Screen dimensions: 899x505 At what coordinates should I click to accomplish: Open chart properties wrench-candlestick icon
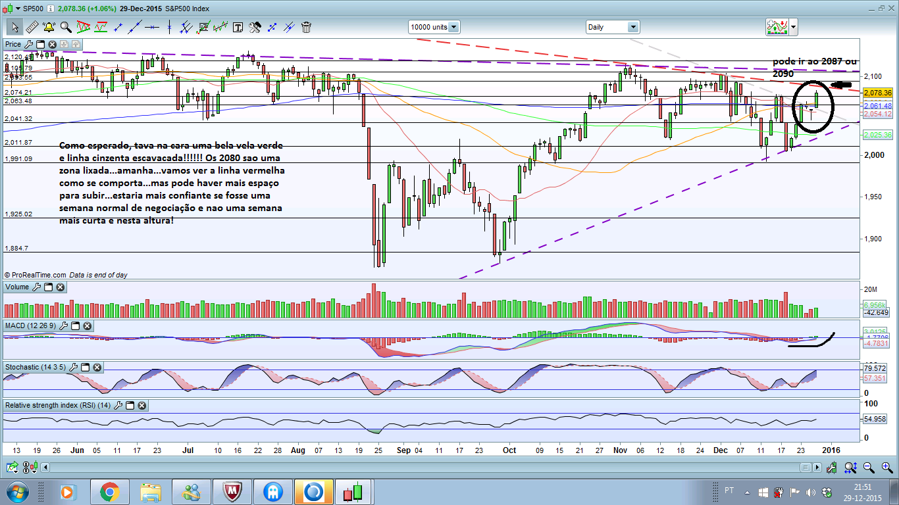tap(831, 468)
